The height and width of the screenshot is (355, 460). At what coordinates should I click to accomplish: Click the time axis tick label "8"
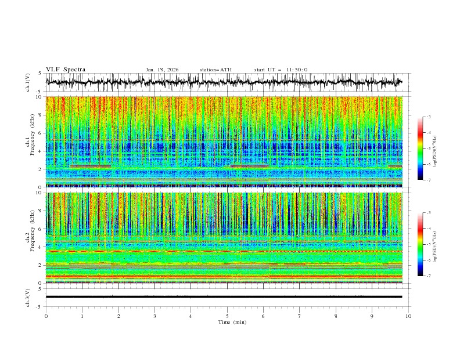click(336, 316)
